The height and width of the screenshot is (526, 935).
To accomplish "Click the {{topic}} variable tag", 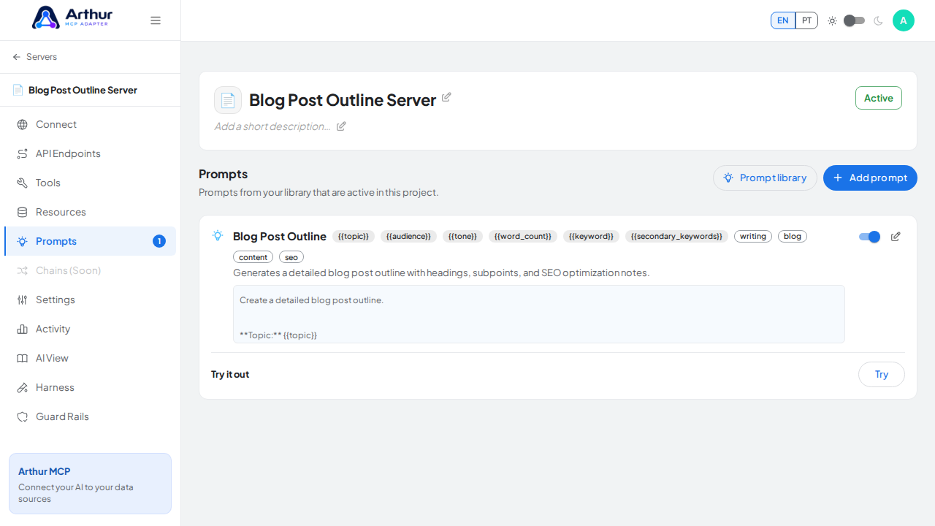I will point(354,236).
